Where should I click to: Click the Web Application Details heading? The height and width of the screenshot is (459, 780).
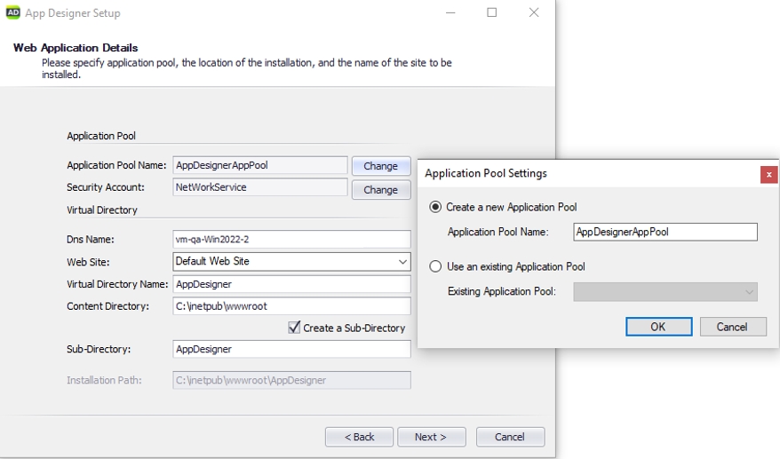click(76, 48)
